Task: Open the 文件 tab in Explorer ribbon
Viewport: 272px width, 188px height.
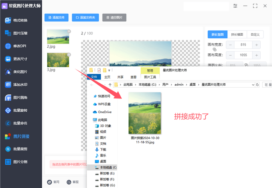Action: [94, 77]
